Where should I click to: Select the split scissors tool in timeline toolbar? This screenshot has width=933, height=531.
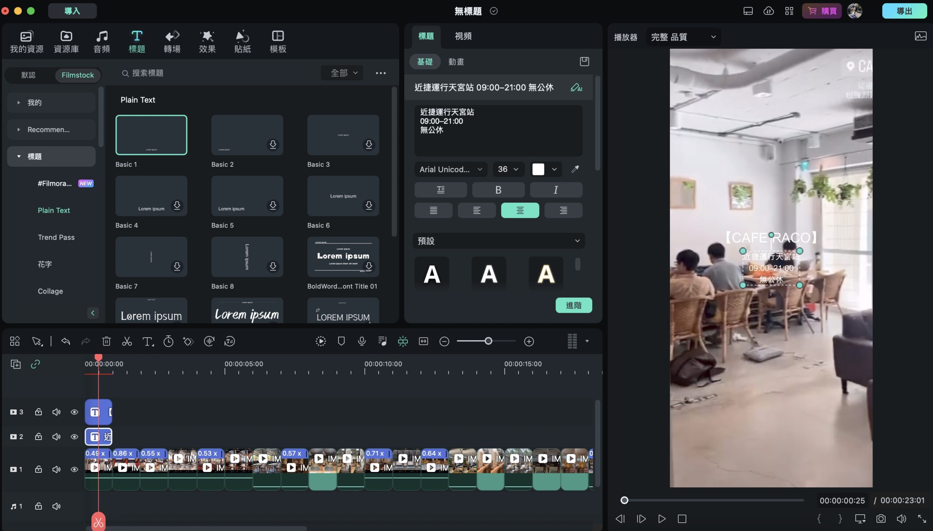click(x=126, y=341)
